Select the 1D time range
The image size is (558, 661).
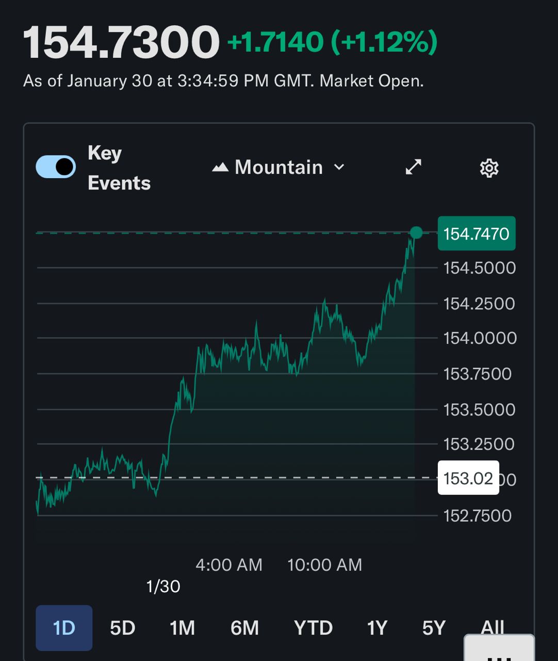(x=64, y=628)
